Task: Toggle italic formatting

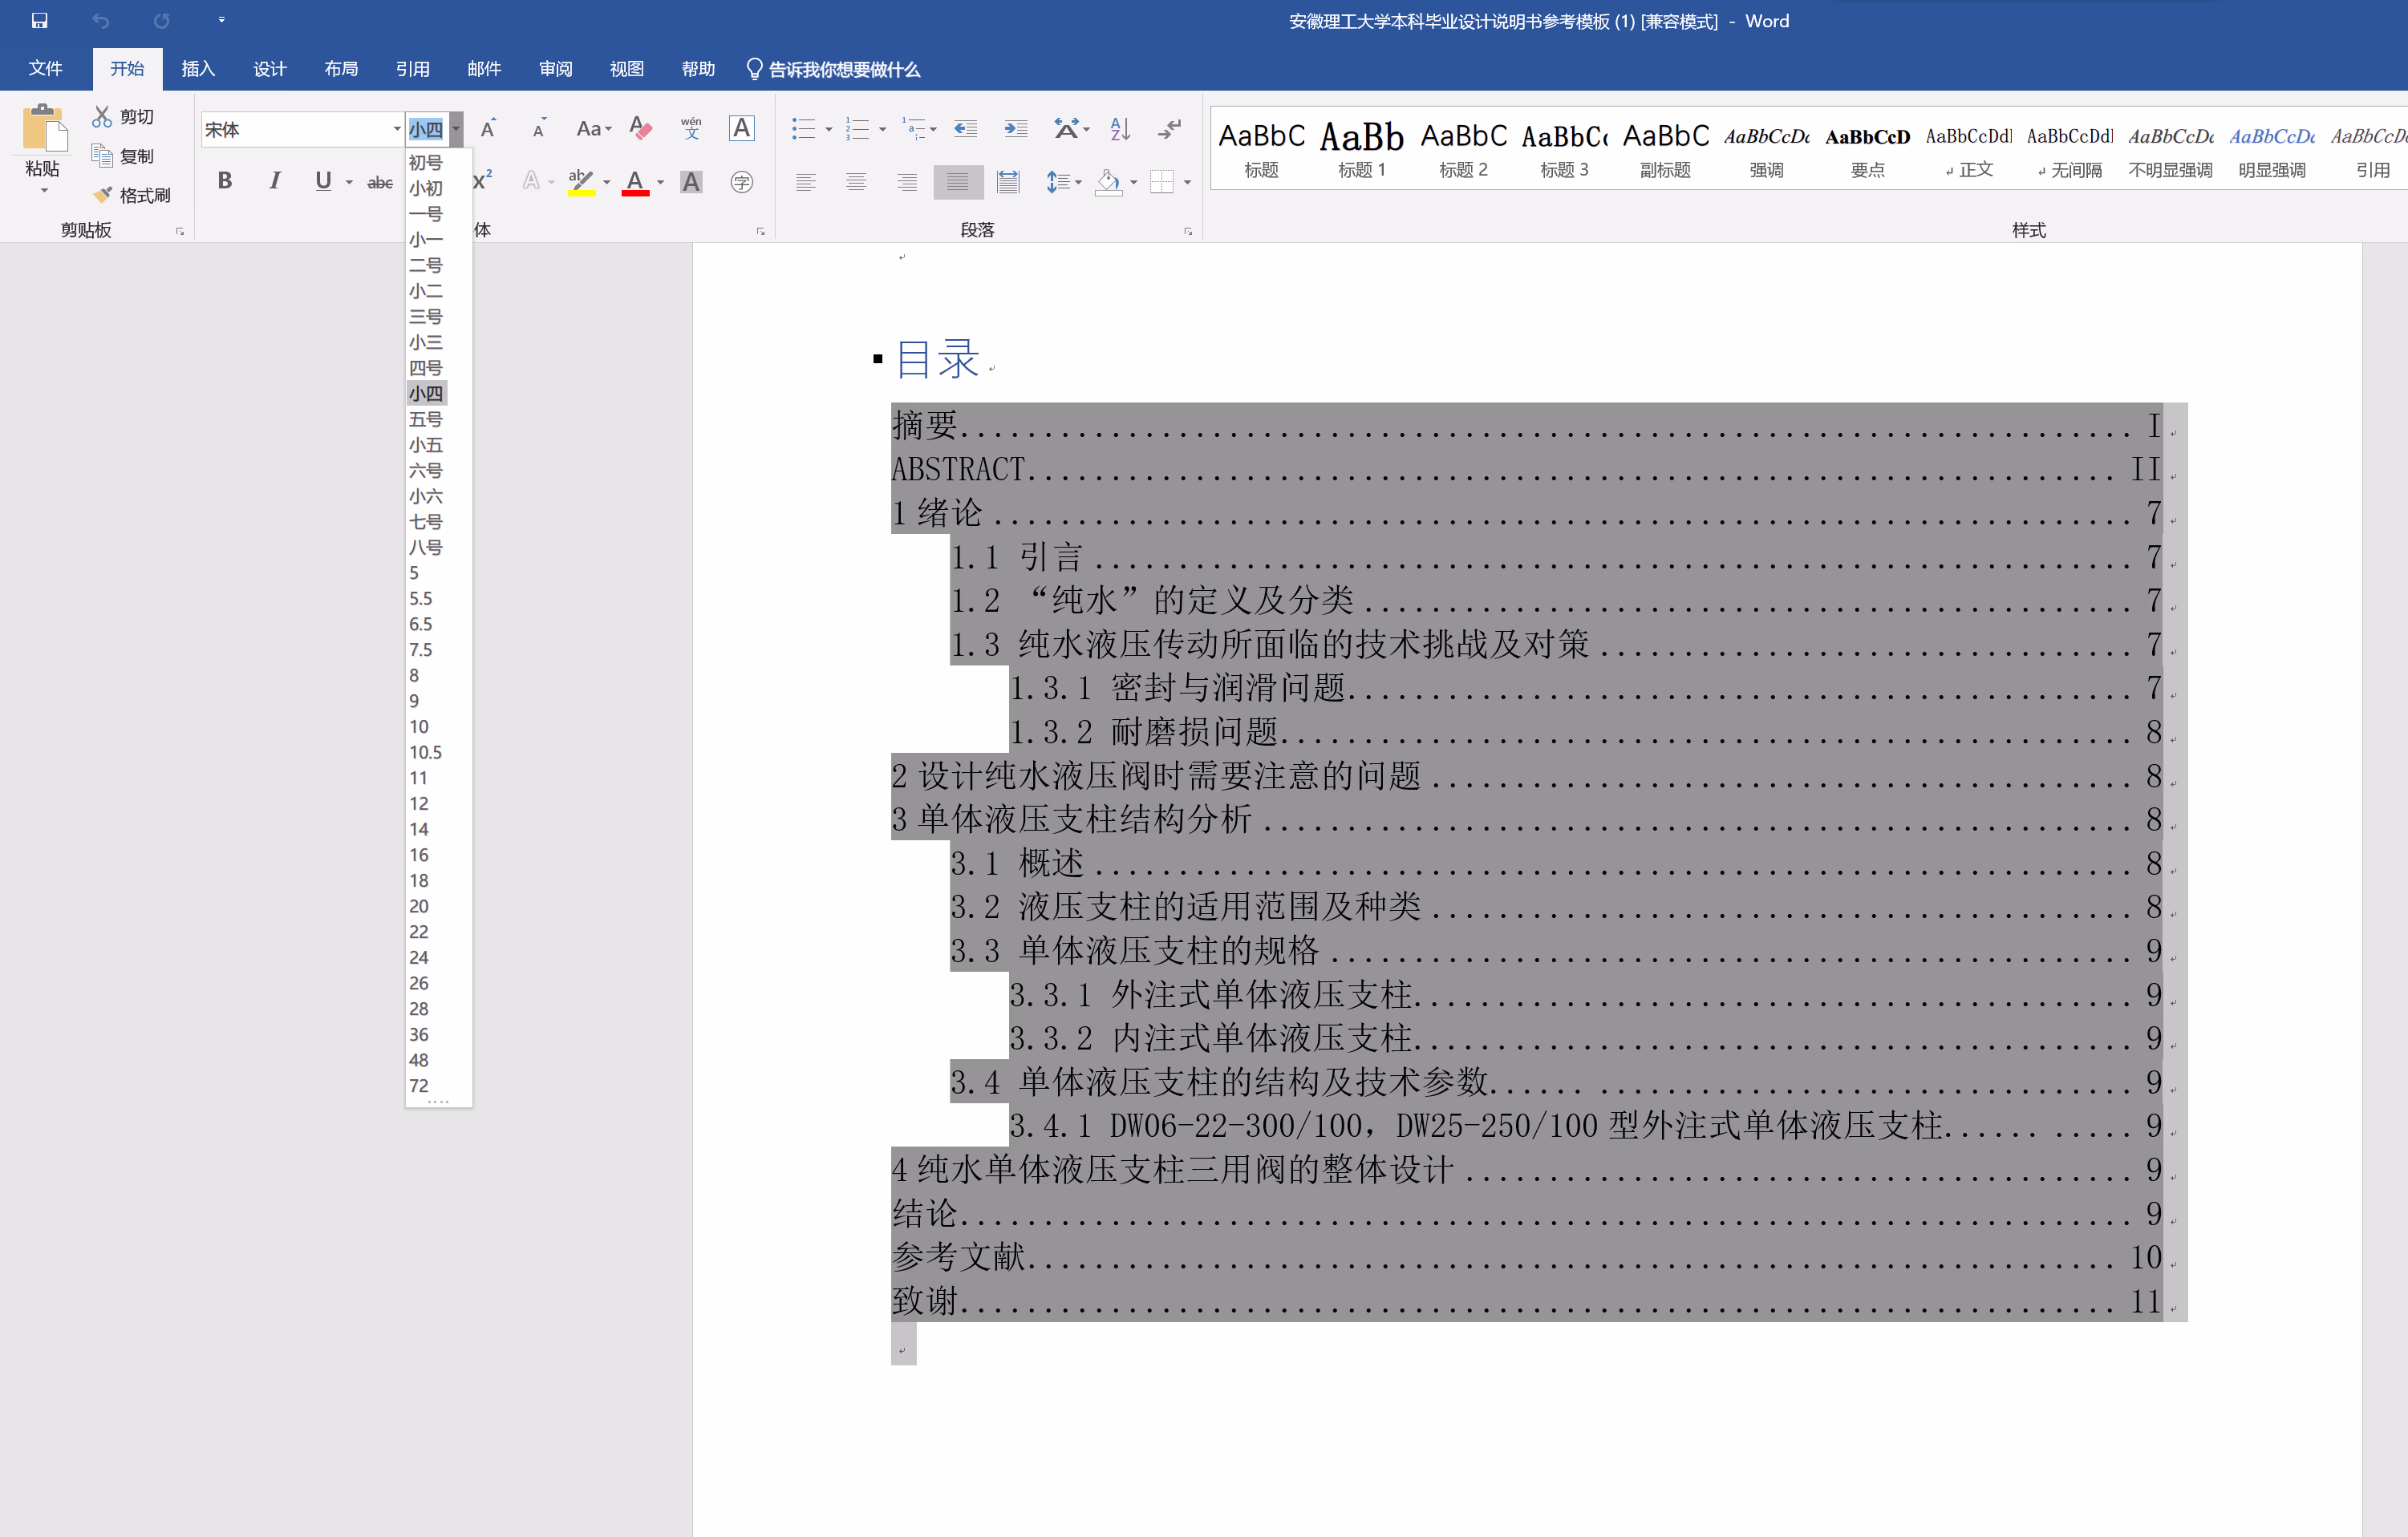Action: [274, 181]
